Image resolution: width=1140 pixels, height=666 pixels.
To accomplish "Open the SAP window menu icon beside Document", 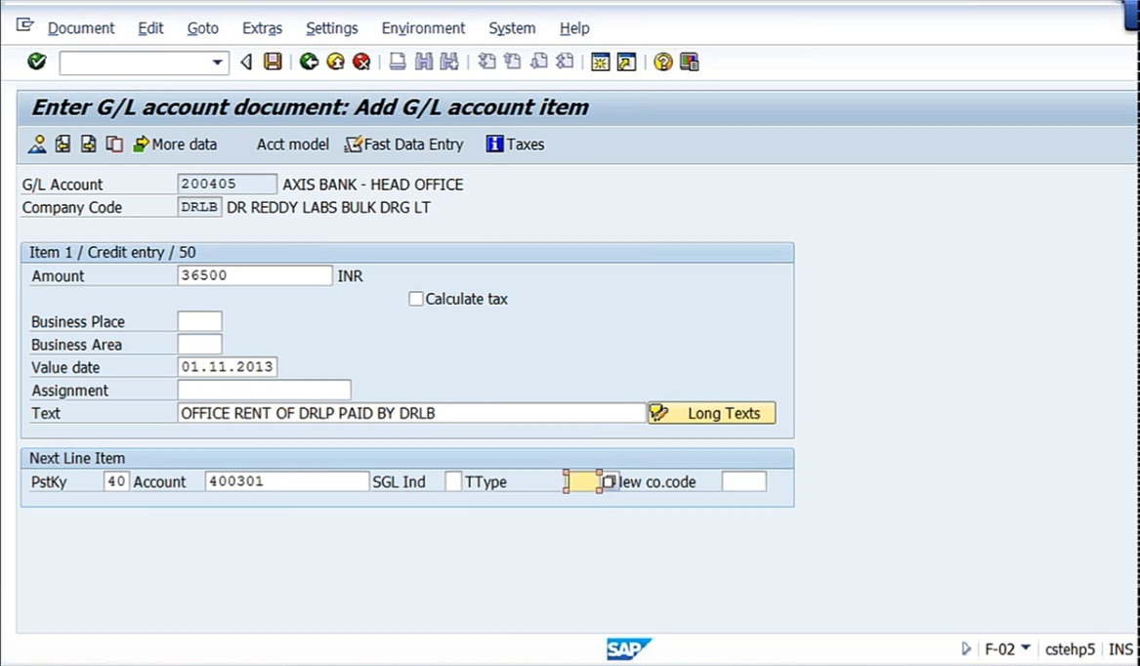I will click(x=24, y=25).
